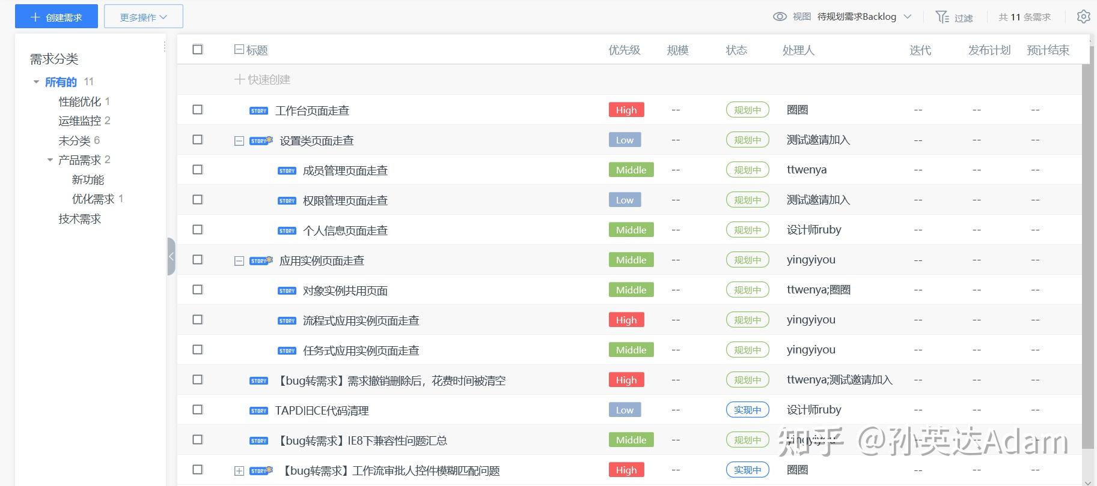
Task: Click the collapse-all icon beside 标题 header
Action: click(239, 50)
